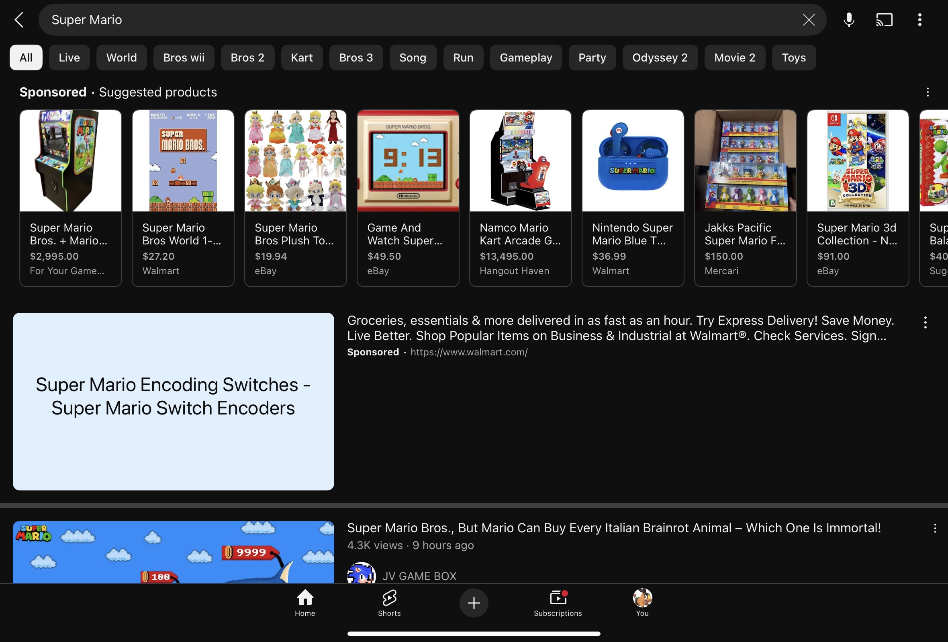The image size is (948, 642).
Task: Open options menu for Walmart ad
Action: click(x=925, y=322)
